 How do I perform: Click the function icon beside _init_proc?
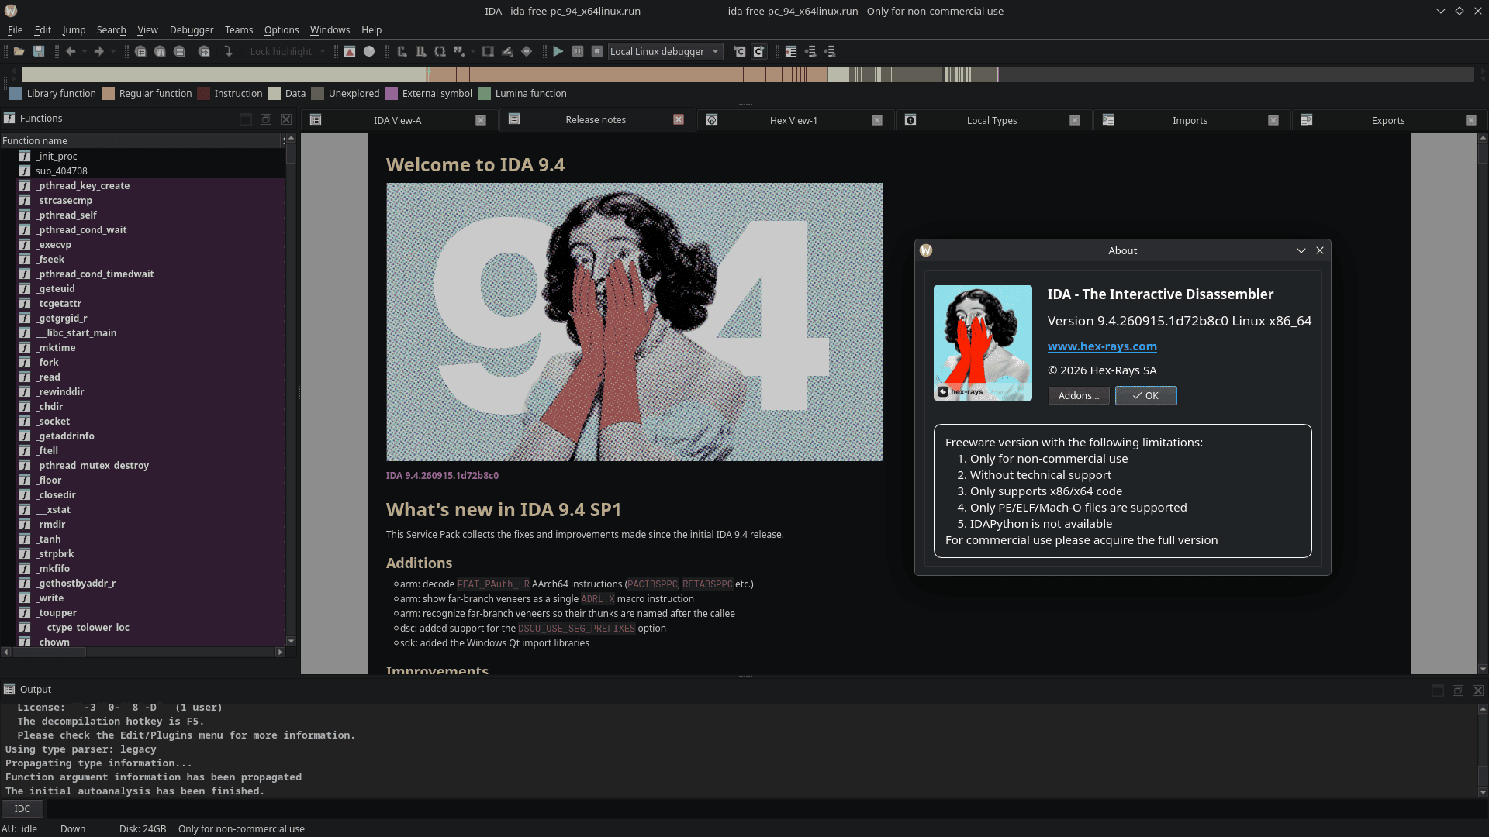[25, 156]
